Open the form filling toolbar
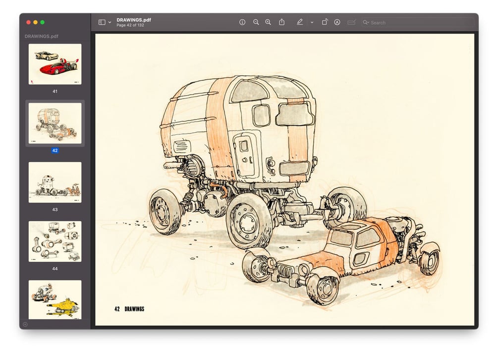The width and height of the screenshot is (498, 355). tap(351, 22)
